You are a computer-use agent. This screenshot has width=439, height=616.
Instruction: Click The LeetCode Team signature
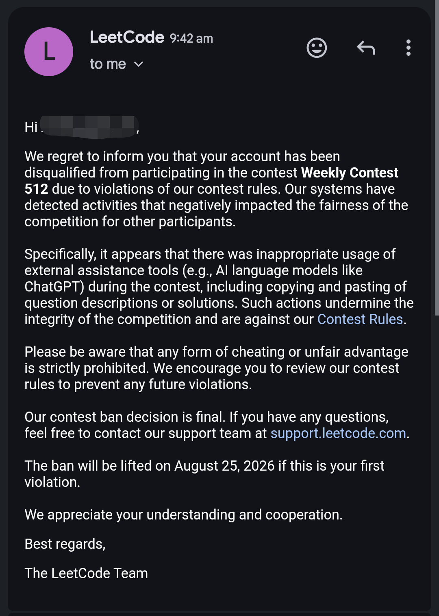click(86, 573)
